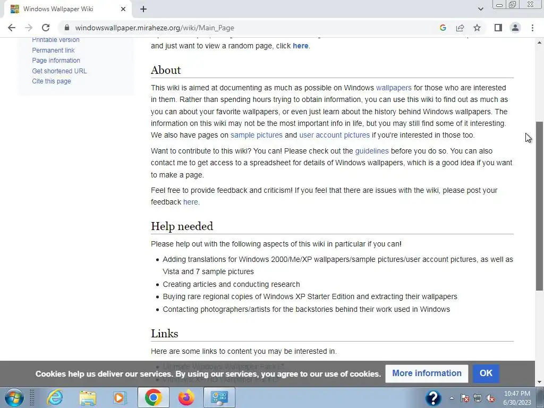Click 'Creating articles and conducting research' item
This screenshot has height=408, width=544.
click(x=231, y=285)
